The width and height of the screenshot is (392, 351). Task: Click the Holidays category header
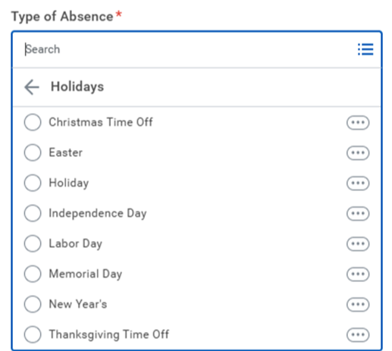click(x=77, y=86)
